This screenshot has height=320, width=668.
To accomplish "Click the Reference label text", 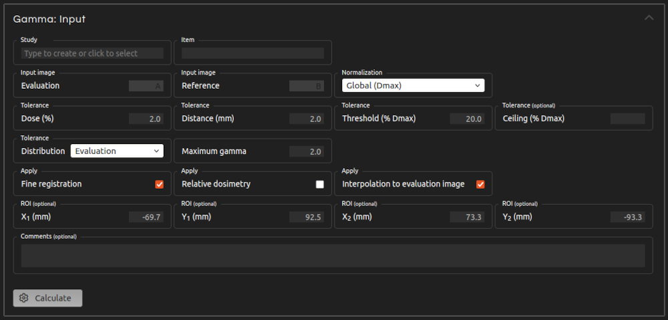I will pos(200,86).
